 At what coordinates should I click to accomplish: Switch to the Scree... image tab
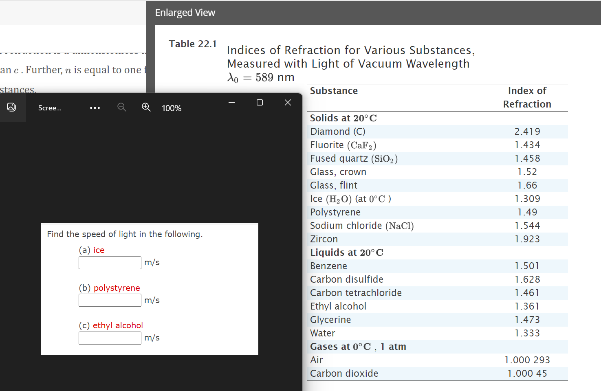click(50, 108)
